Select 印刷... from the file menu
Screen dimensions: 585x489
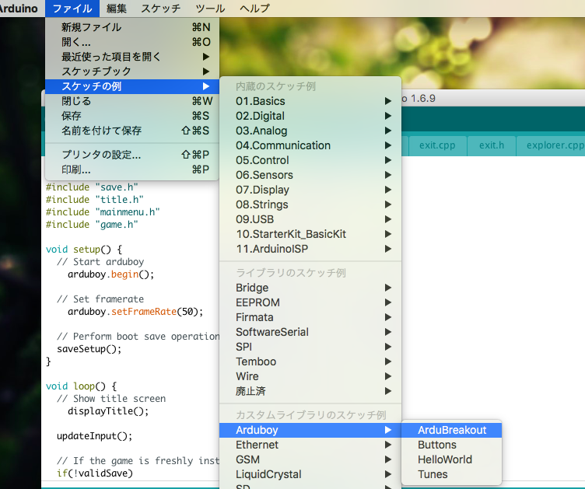click(132, 169)
